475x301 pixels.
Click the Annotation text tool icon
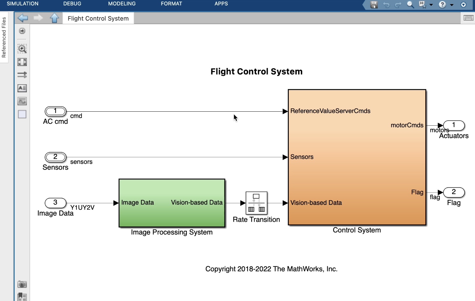22,88
